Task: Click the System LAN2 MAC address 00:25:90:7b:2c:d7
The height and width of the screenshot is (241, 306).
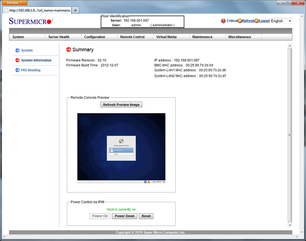Action: (213, 76)
